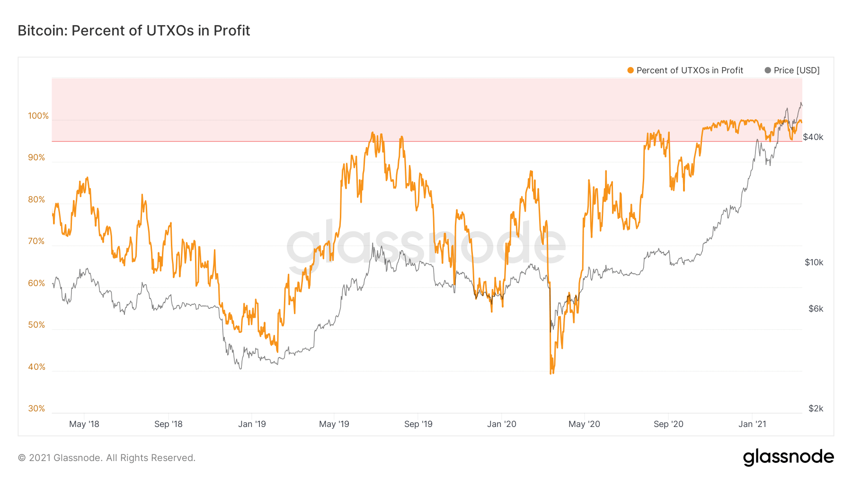The height and width of the screenshot is (479, 852).
Task: Click the Sep '19 x-axis label
Action: [418, 424]
